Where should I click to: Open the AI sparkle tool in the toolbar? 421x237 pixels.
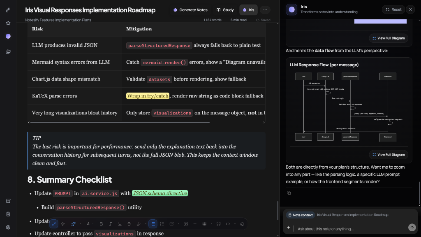coord(73,224)
